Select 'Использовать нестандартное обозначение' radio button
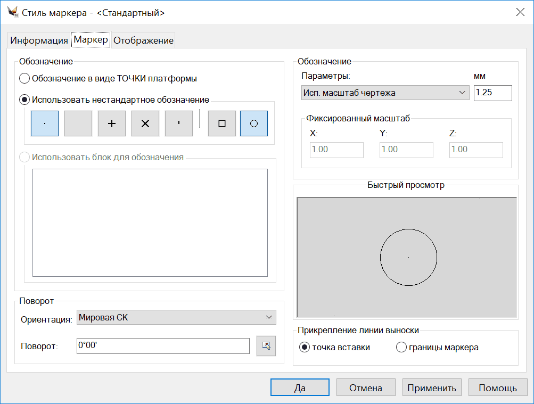 point(24,100)
